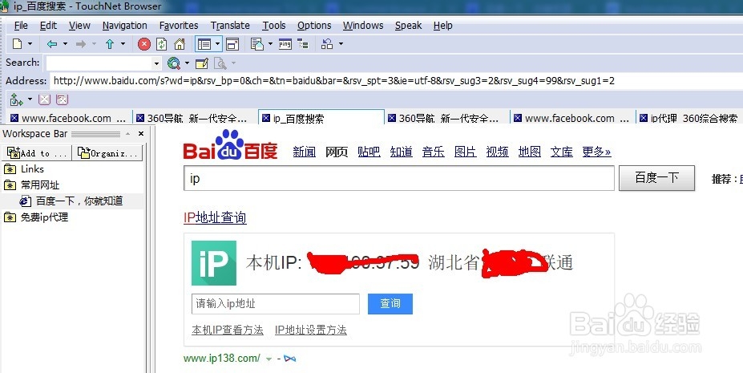Open the 新闻 link

pyautogui.click(x=305, y=152)
